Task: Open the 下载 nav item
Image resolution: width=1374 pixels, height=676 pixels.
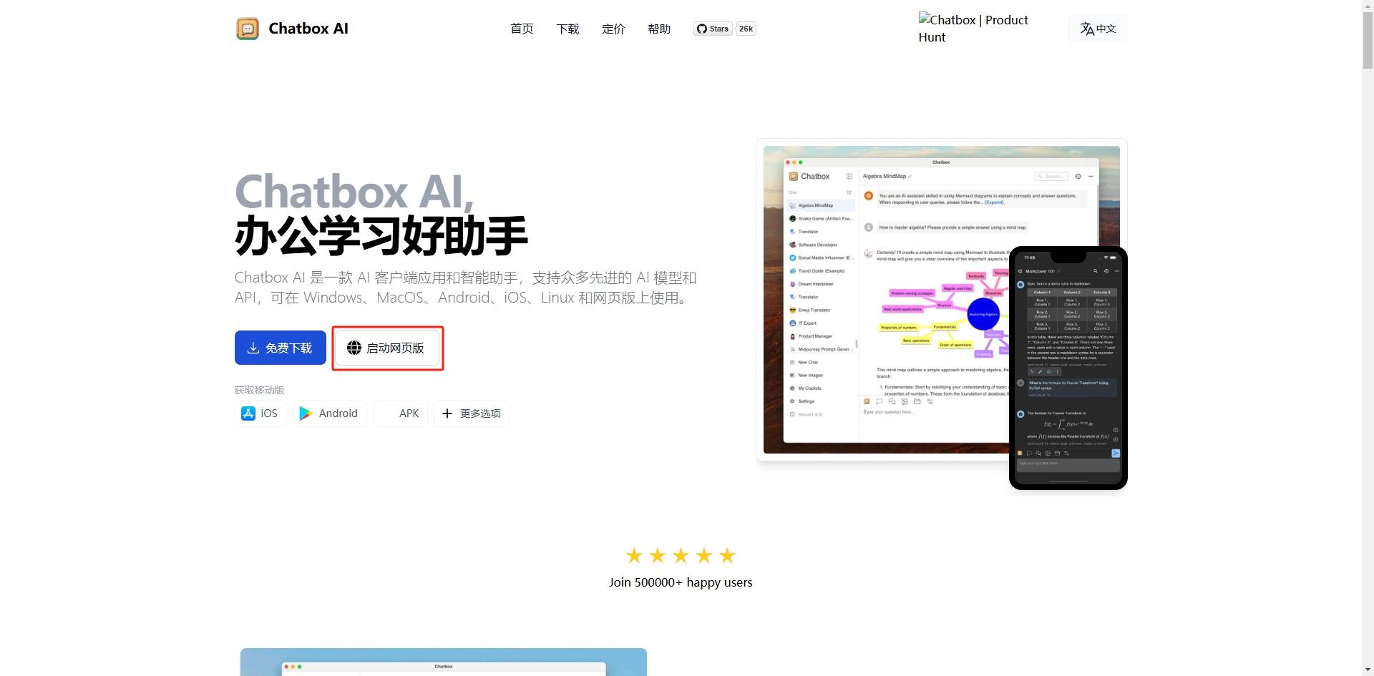Action: pos(567,29)
